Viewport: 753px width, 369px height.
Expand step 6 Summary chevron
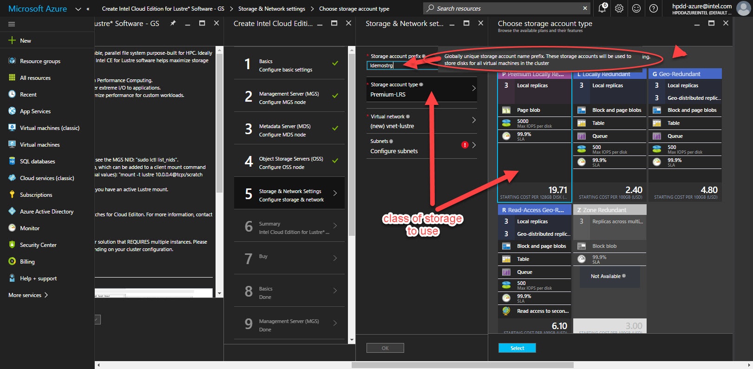[335, 226]
